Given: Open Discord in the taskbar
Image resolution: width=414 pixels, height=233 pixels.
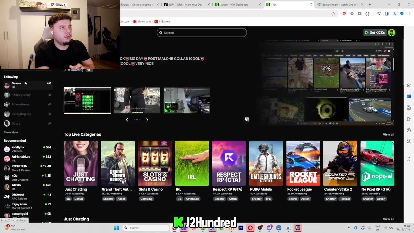Looking at the screenshot, I should (269, 228).
